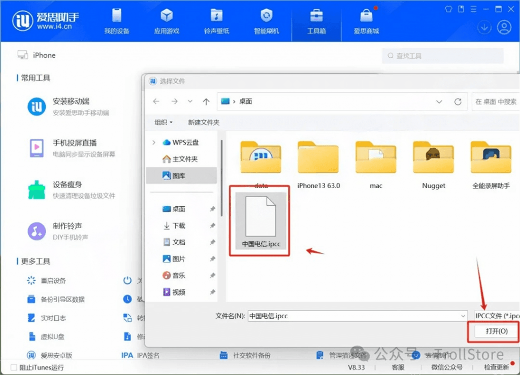Open the 爱思商城 store tab
The width and height of the screenshot is (520, 375).
click(x=366, y=21)
